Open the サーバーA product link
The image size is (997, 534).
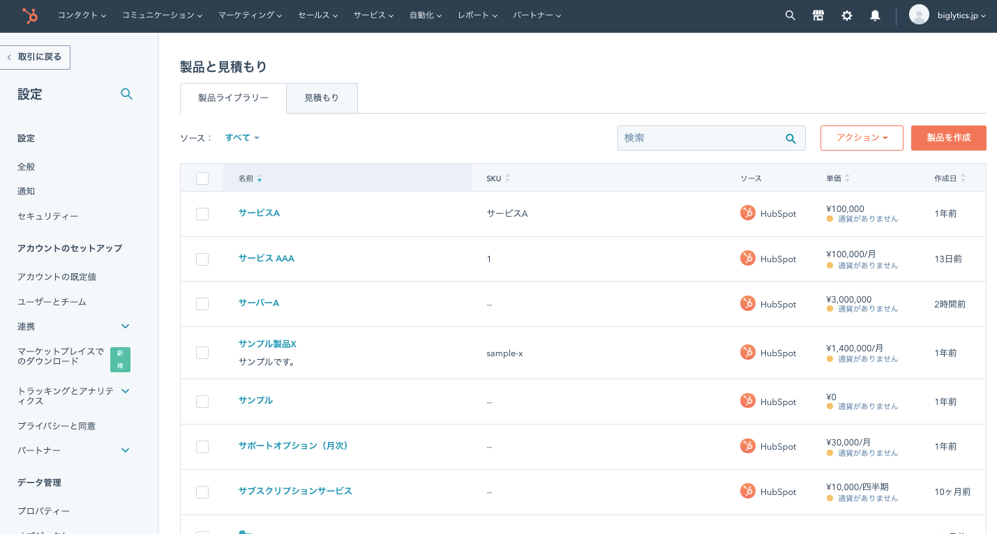(259, 303)
